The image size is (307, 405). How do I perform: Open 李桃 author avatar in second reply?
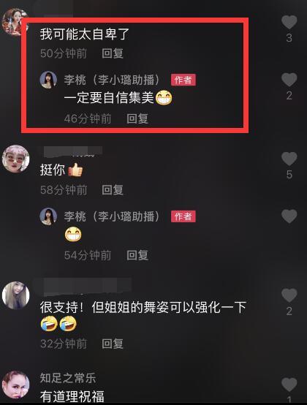(48, 216)
